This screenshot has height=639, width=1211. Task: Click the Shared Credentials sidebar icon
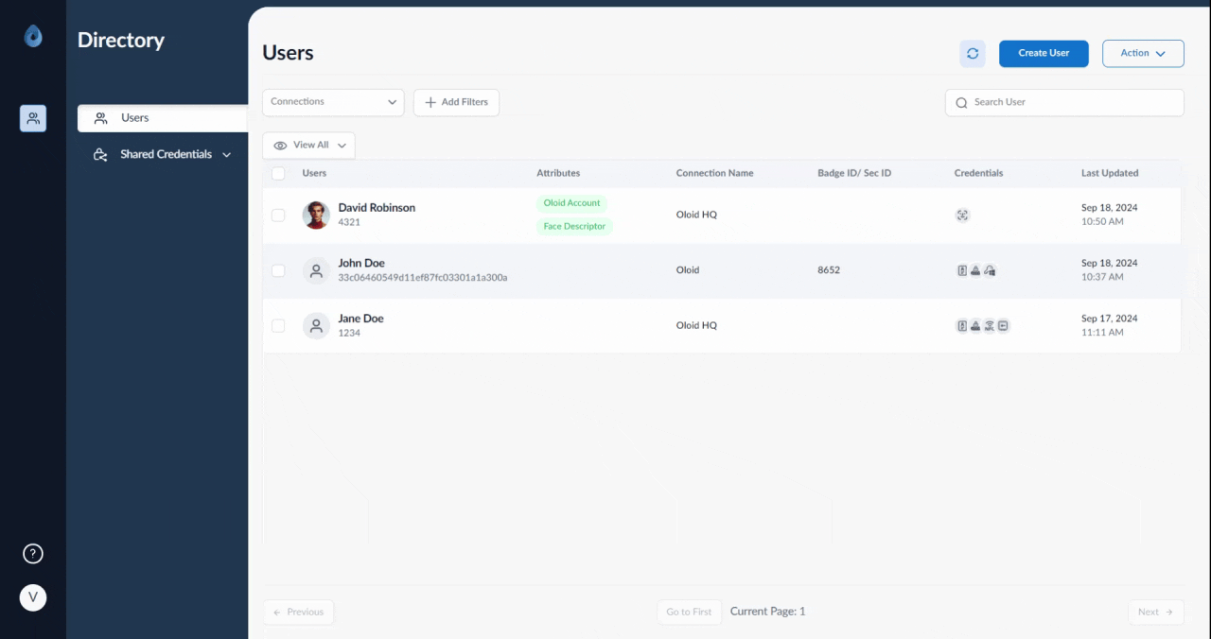tap(100, 154)
